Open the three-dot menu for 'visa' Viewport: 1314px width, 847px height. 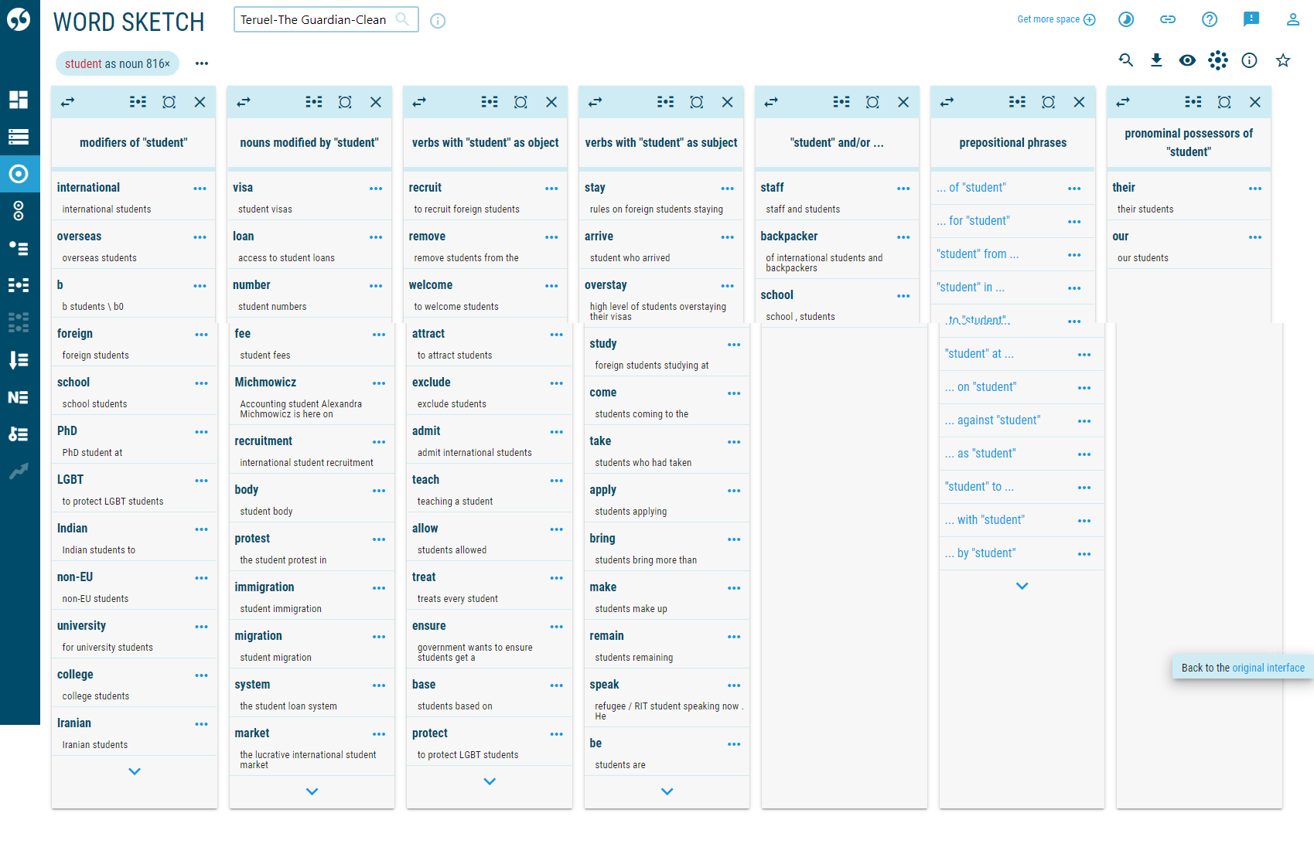376,189
